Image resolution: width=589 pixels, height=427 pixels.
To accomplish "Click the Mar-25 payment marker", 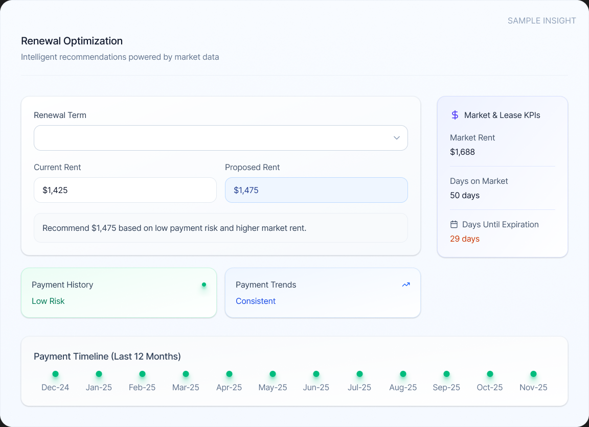I will [x=186, y=374].
